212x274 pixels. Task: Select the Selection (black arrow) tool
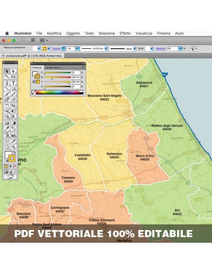(x=7, y=71)
